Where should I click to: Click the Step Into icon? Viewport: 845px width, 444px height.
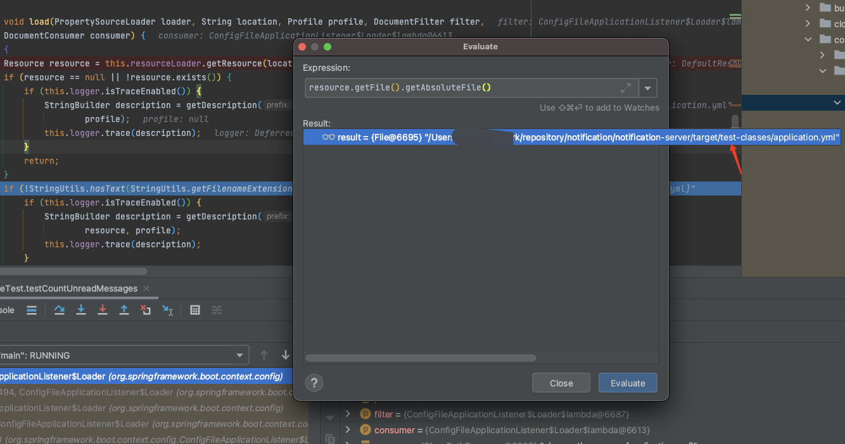(x=81, y=310)
